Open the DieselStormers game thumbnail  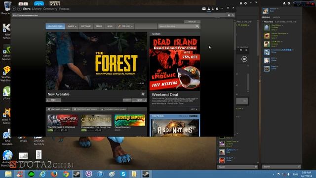pos(129,120)
